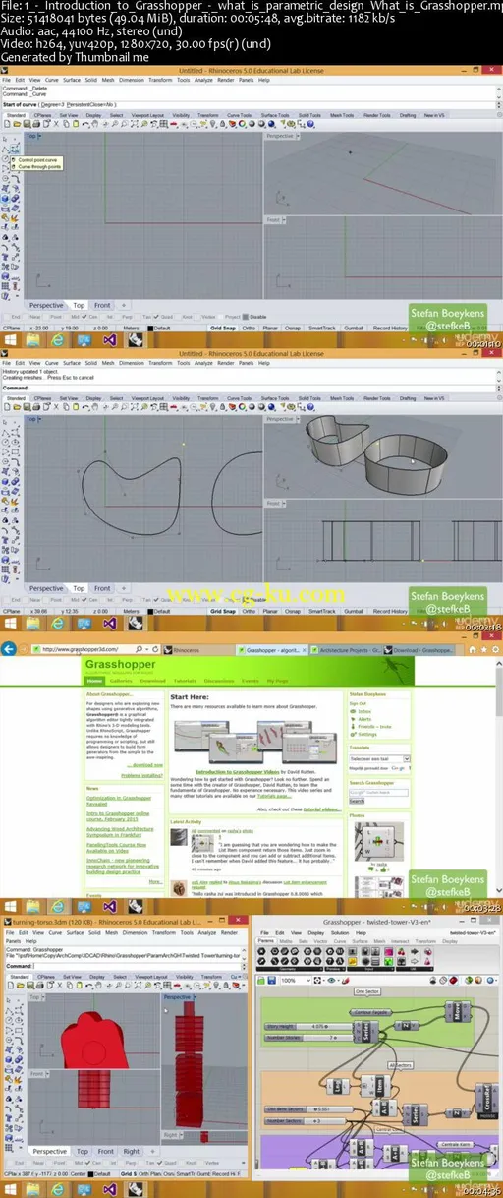Click the Command input line in the turning-torso Rhino window
Viewport: 503px width, 1198px height.
click(125, 965)
